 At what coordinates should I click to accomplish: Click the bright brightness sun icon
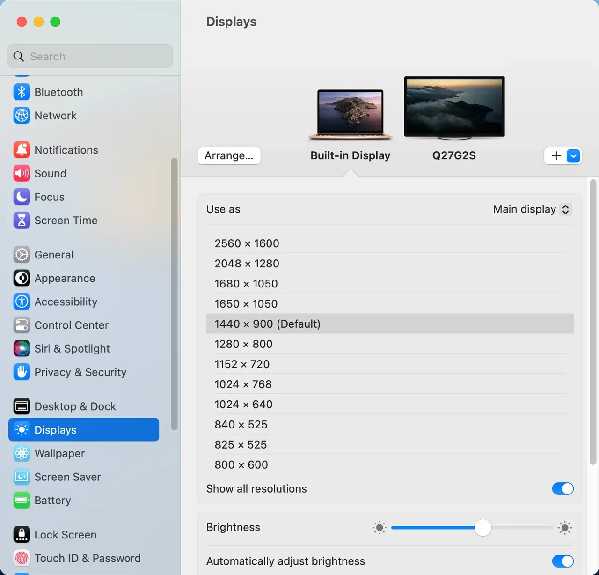pos(565,528)
